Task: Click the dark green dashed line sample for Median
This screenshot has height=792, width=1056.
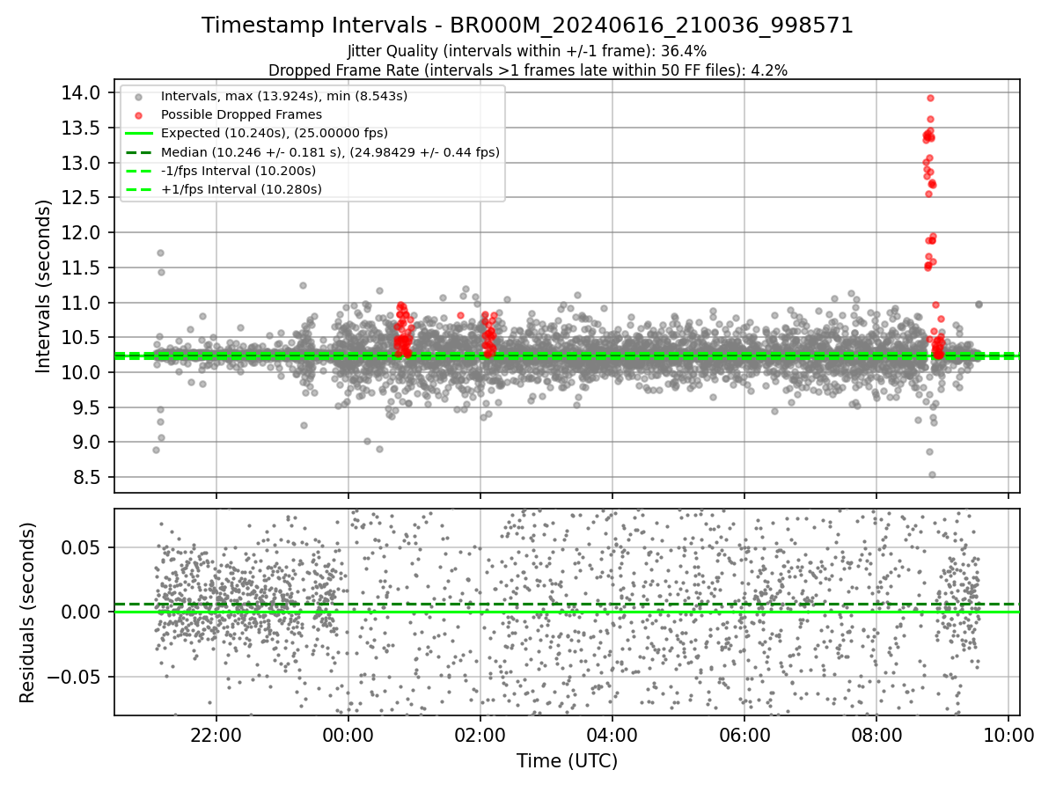Action: (139, 152)
